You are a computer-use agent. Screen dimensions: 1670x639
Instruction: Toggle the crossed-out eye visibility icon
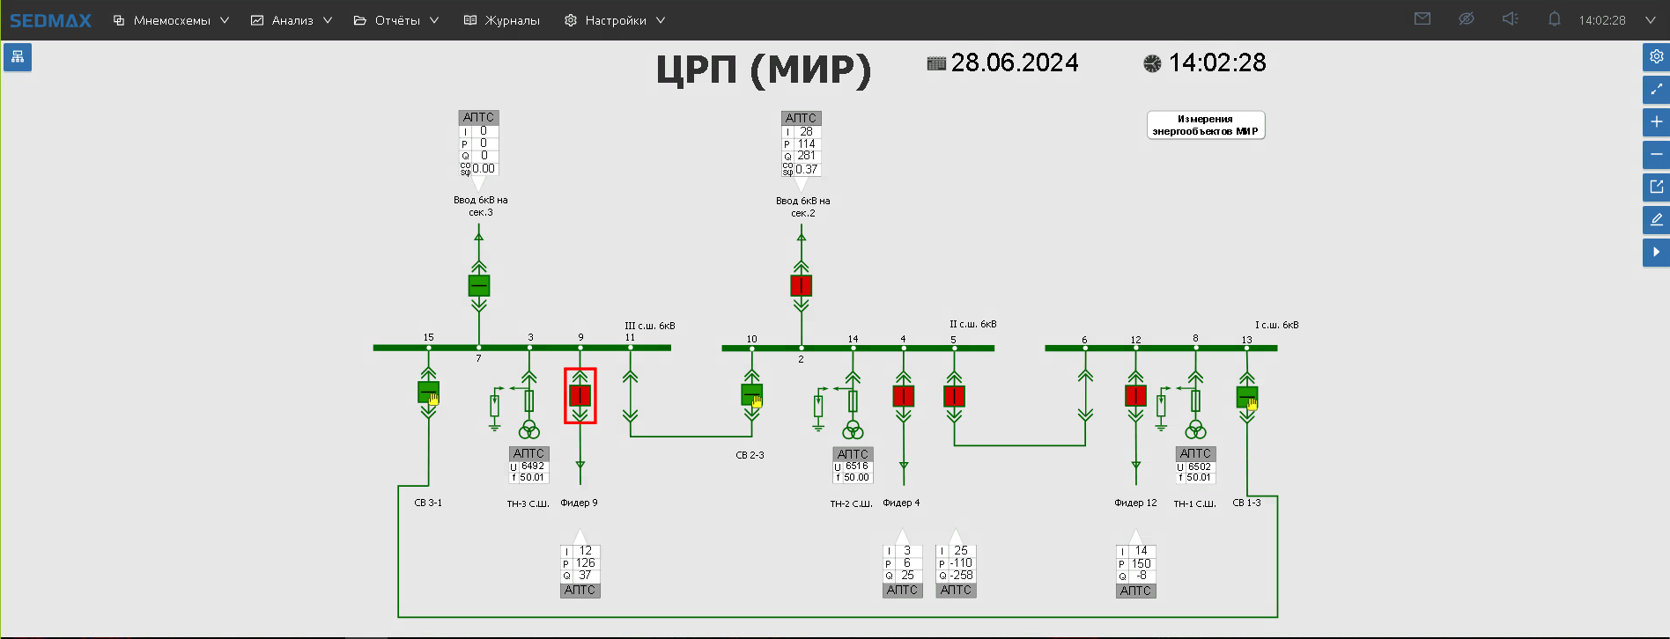(1466, 19)
